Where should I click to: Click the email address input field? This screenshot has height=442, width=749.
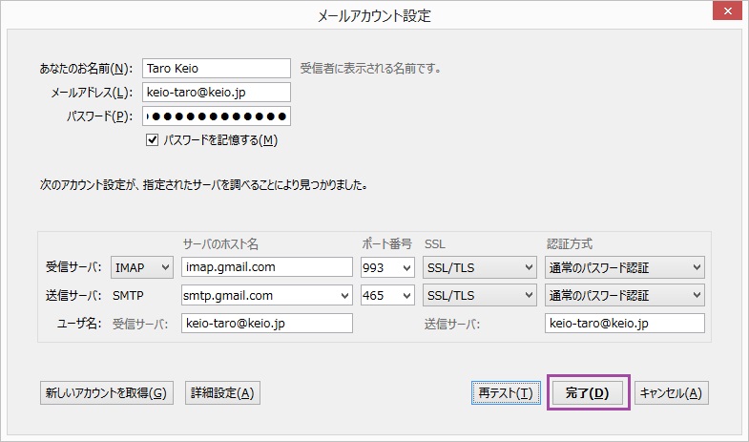tap(216, 93)
